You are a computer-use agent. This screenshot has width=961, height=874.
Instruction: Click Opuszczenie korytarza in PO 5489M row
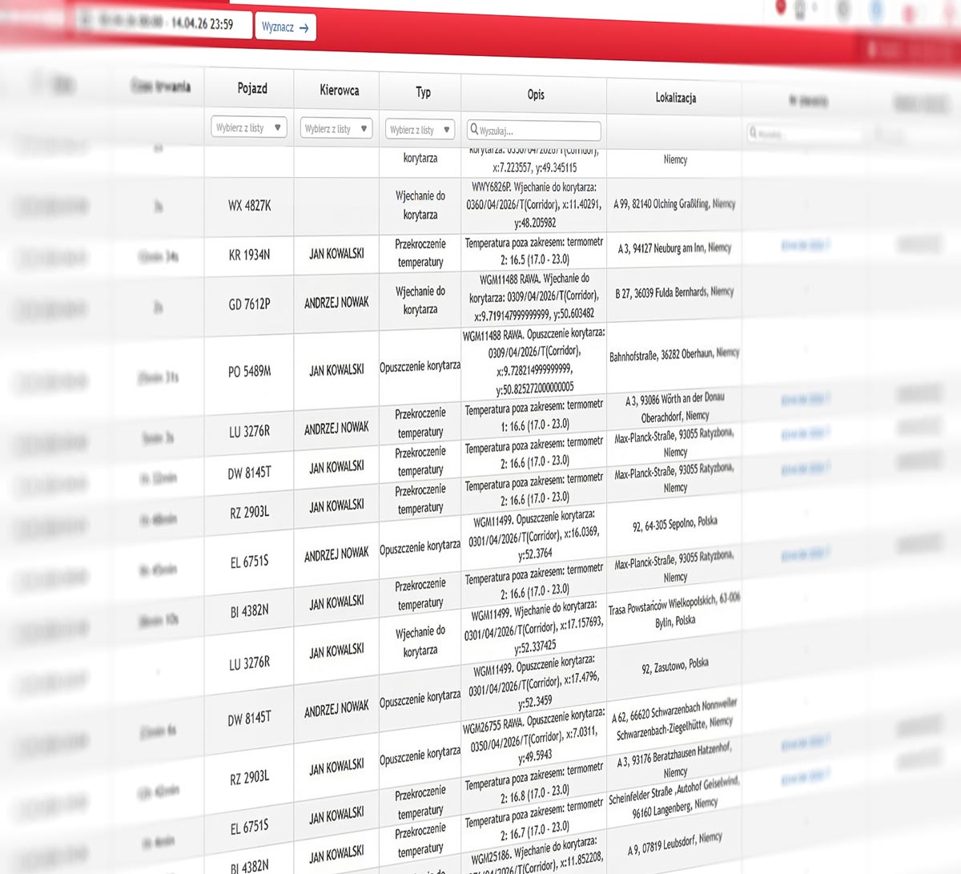420,367
